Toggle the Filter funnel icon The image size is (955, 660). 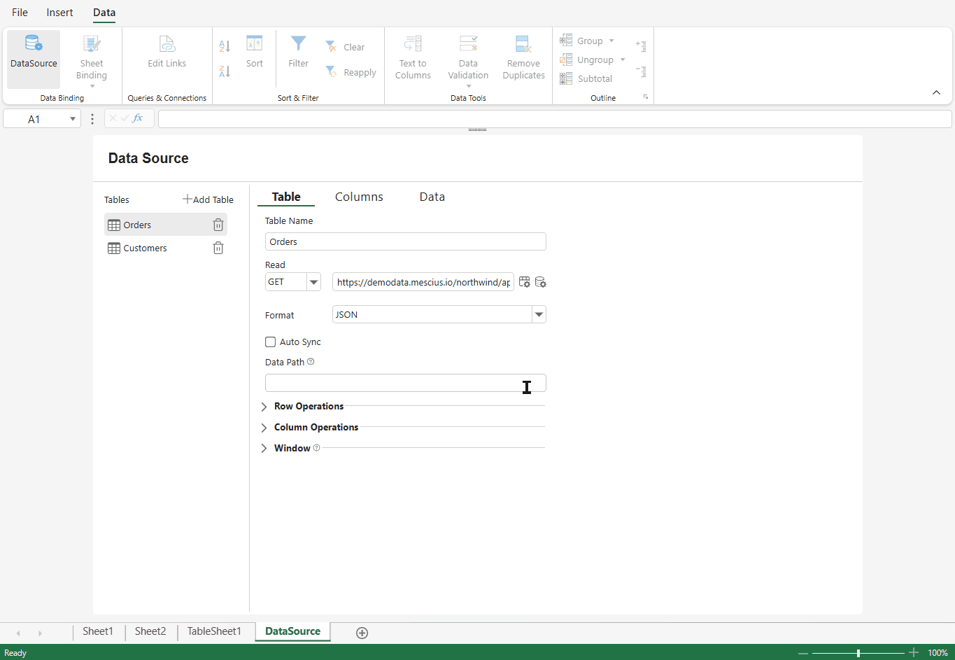[298, 43]
